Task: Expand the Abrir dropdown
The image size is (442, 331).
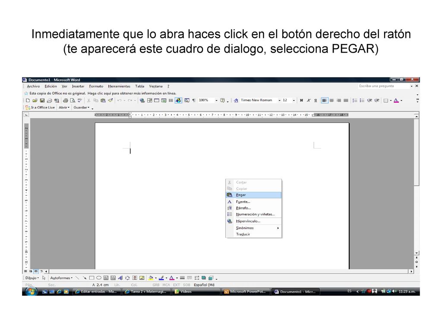Action: (x=64, y=107)
